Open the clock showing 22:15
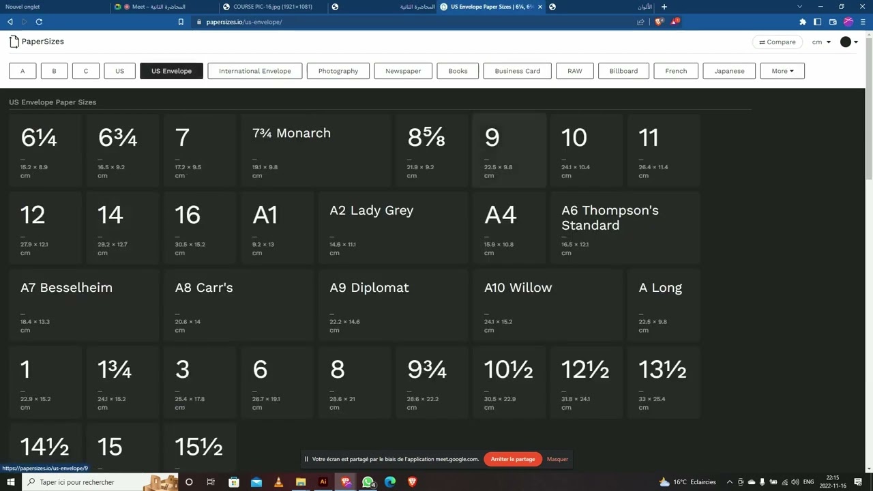Image resolution: width=873 pixels, height=491 pixels. (833, 482)
